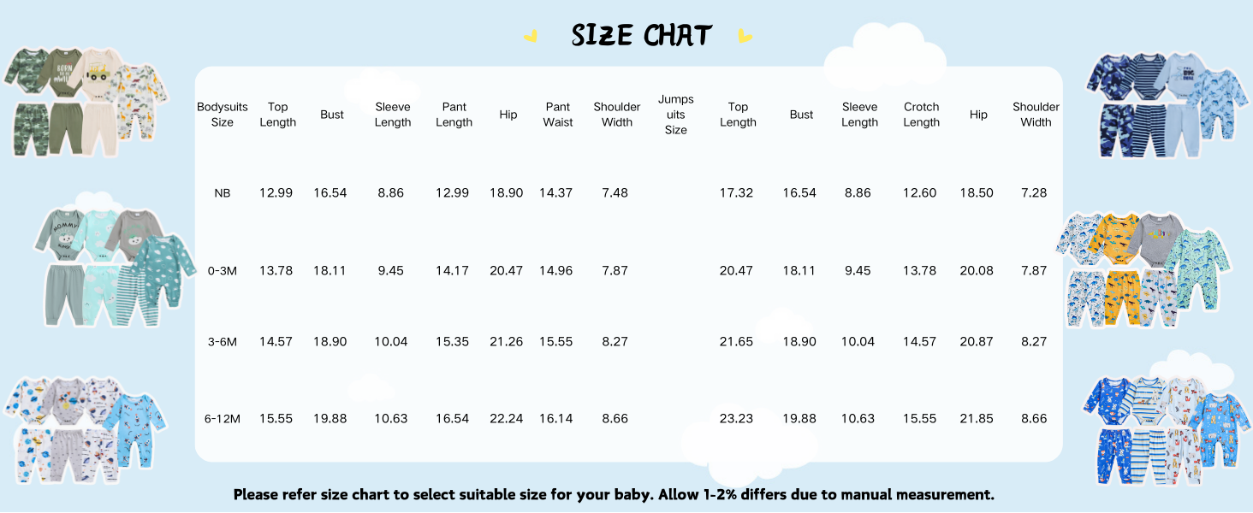Select the 0-3M size row label
This screenshot has width=1253, height=513.
click(x=223, y=270)
